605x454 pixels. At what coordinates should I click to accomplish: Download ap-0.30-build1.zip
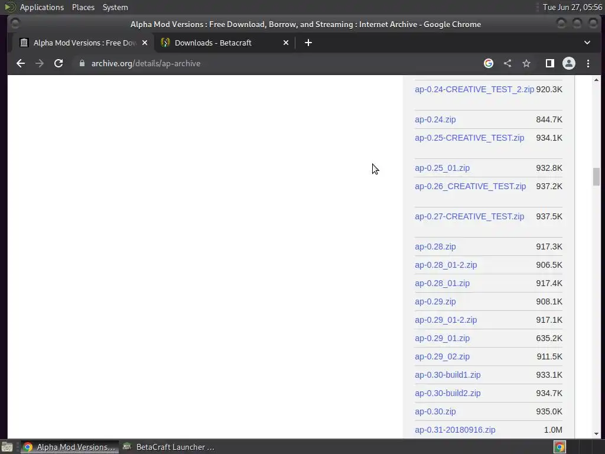(x=448, y=375)
